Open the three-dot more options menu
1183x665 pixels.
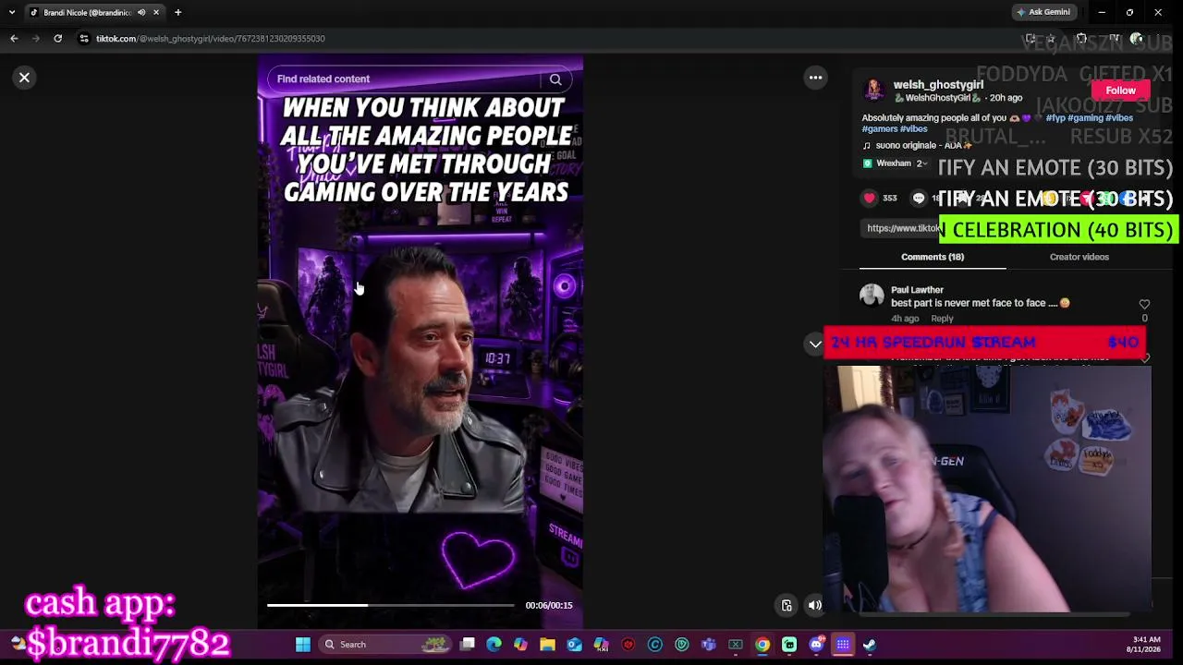(815, 78)
